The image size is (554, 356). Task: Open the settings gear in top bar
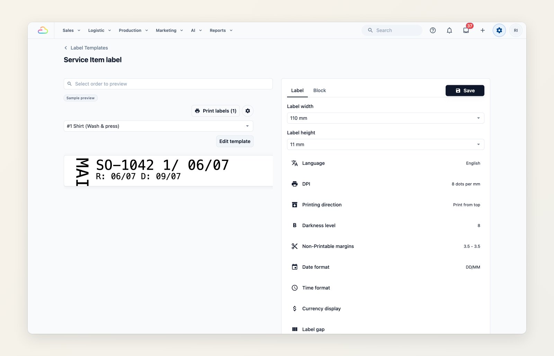[x=499, y=30]
